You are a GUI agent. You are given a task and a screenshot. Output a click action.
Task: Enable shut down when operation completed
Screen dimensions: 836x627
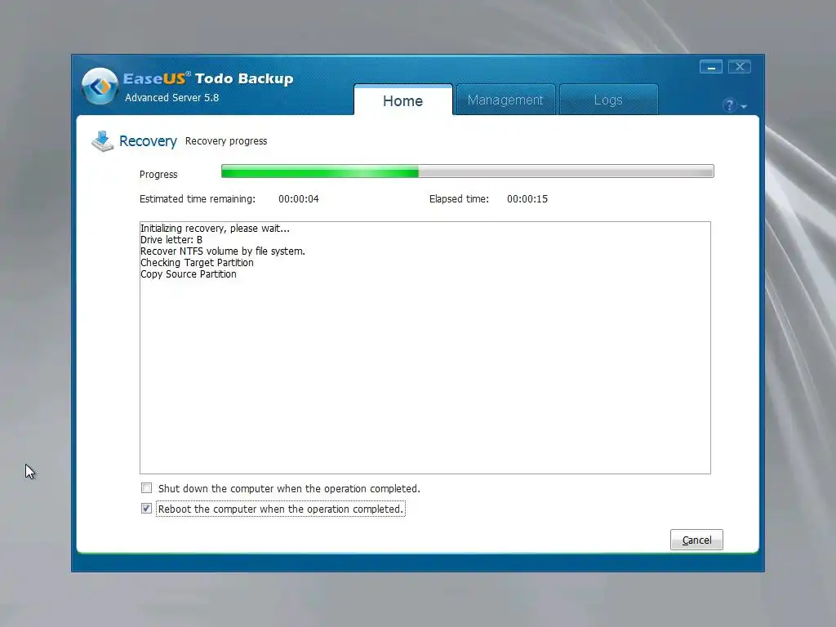click(x=147, y=488)
